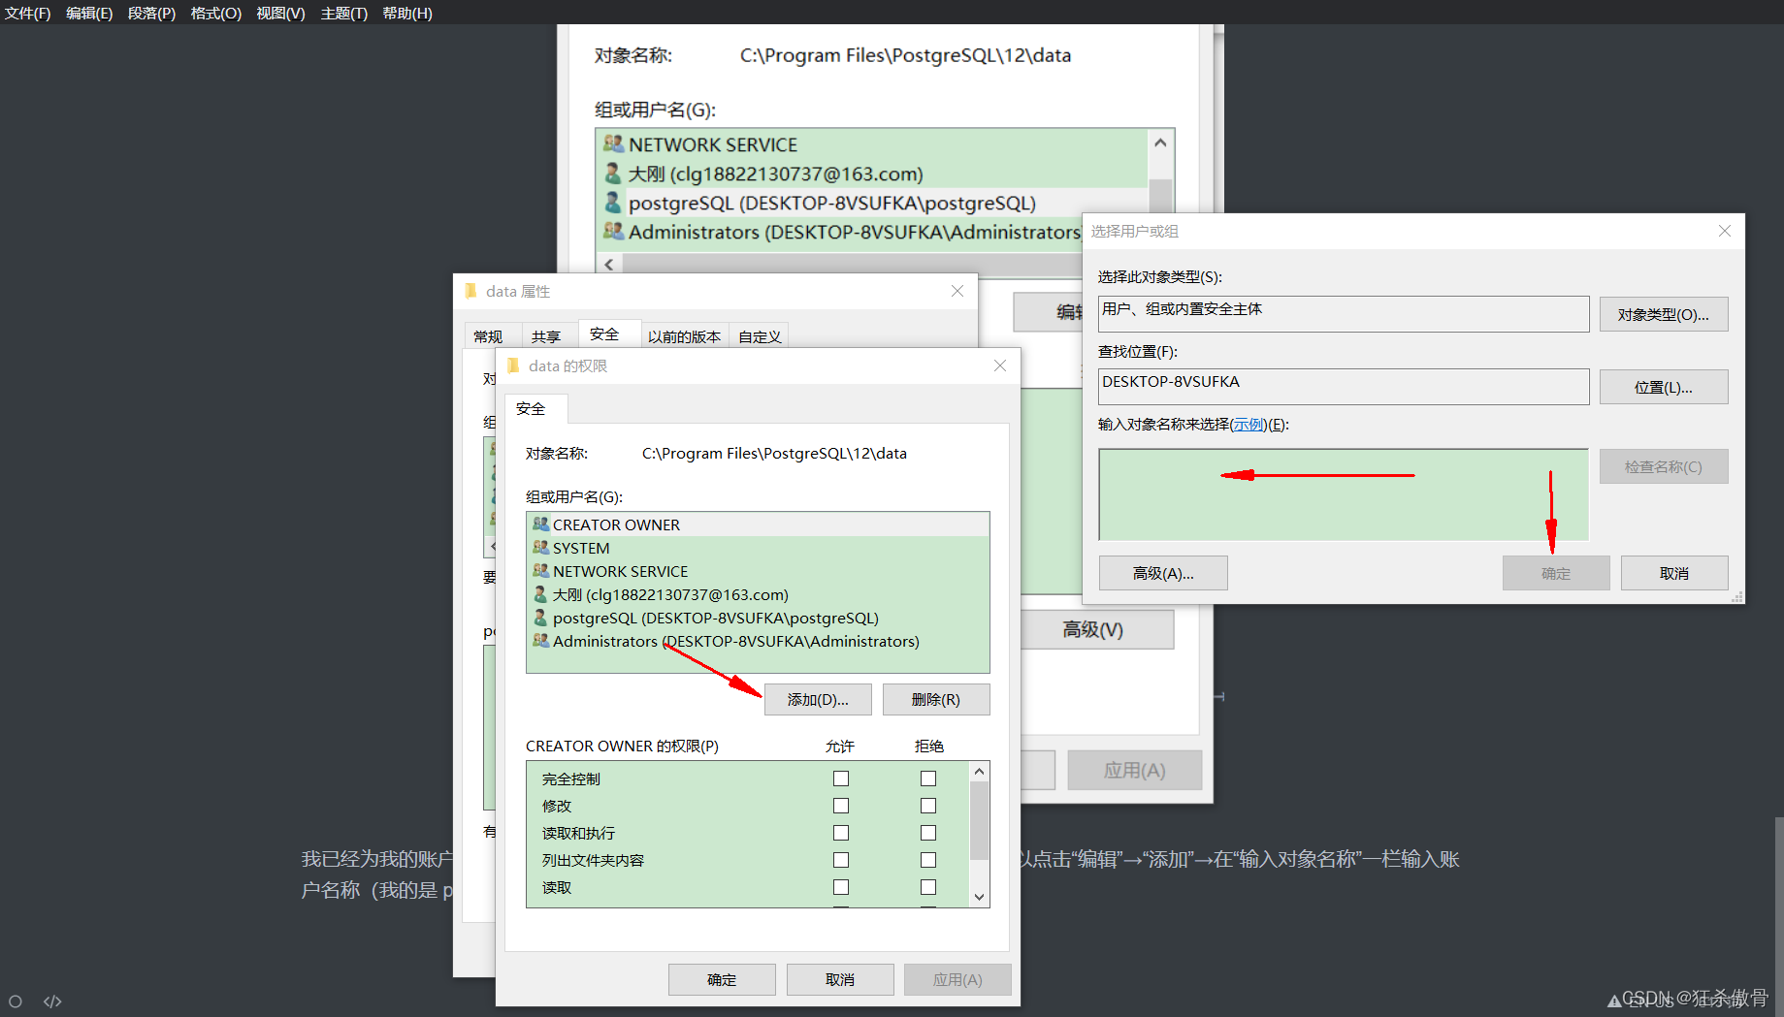Click folder icon in data 的权限 title bar
Screen dimensions: 1784x1017
point(514,365)
